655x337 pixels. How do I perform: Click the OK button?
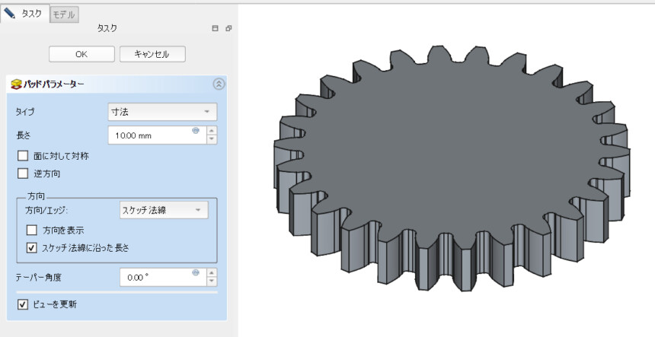pos(81,54)
